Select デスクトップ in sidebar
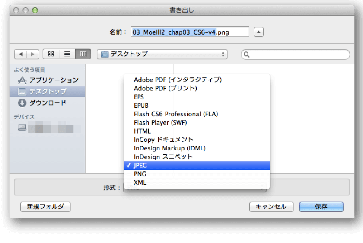The width and height of the screenshot is (363, 243). pyautogui.click(x=48, y=92)
